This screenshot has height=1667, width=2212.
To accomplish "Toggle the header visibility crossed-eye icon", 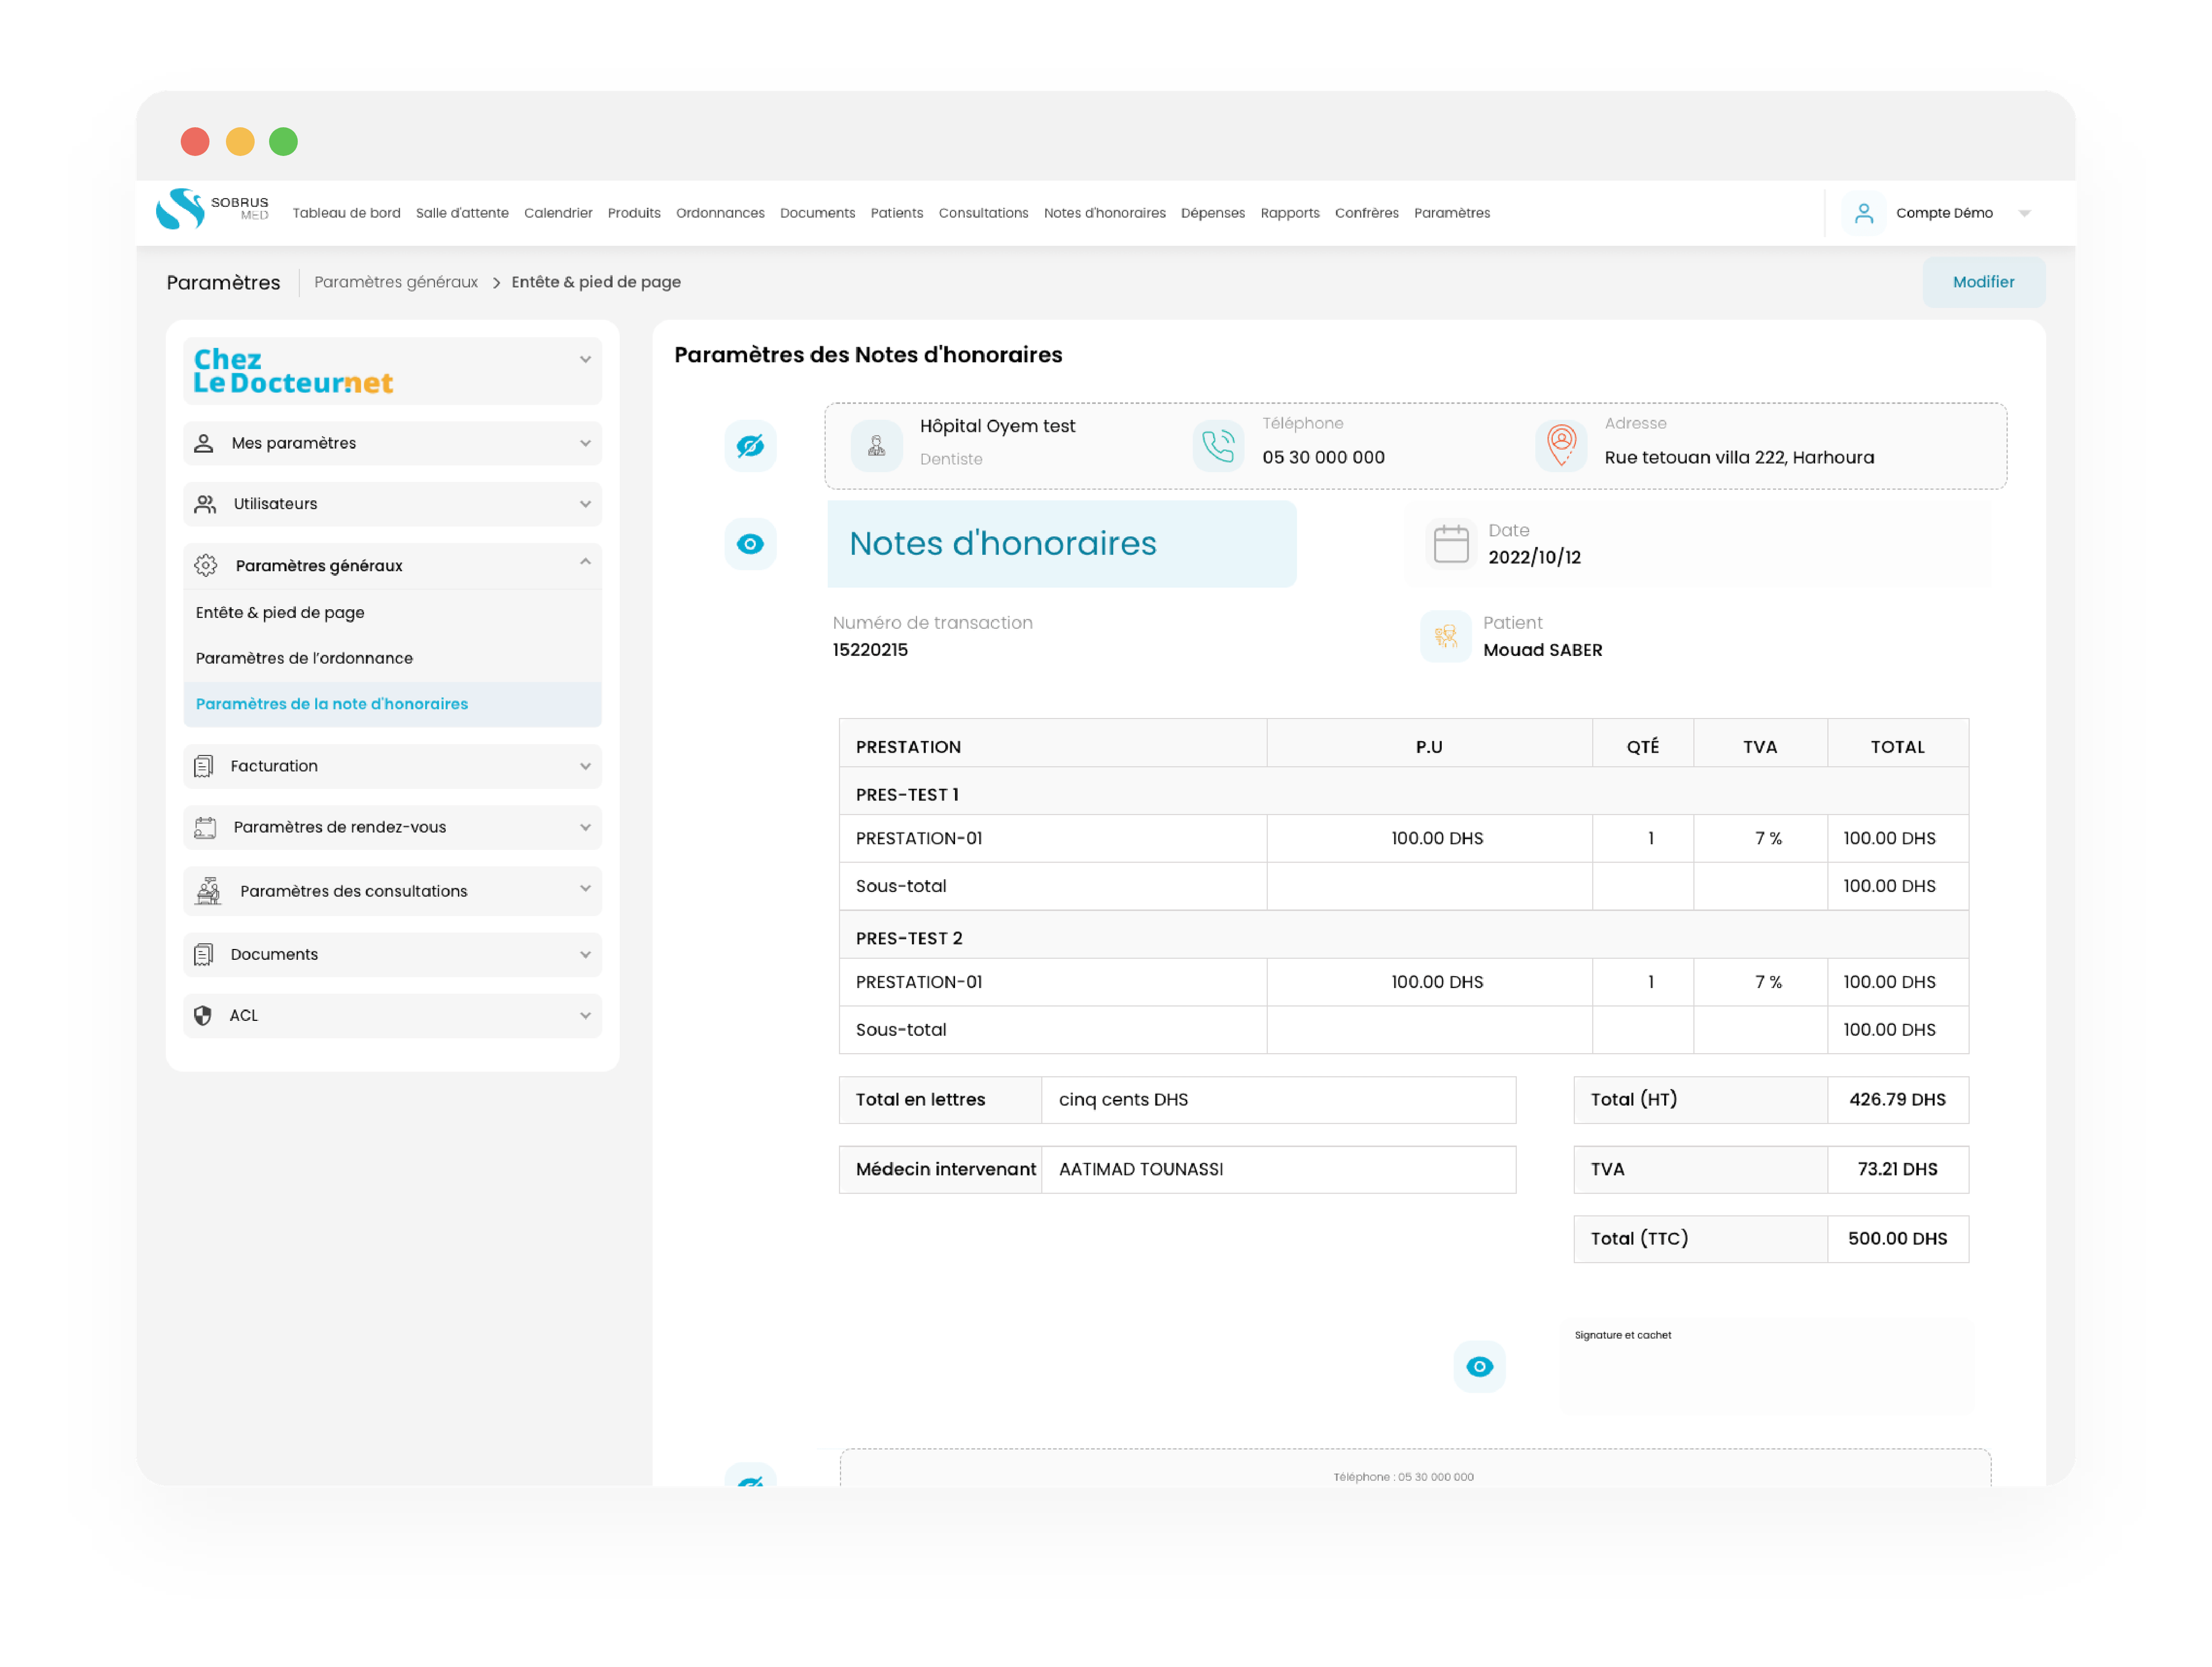I will coord(750,446).
